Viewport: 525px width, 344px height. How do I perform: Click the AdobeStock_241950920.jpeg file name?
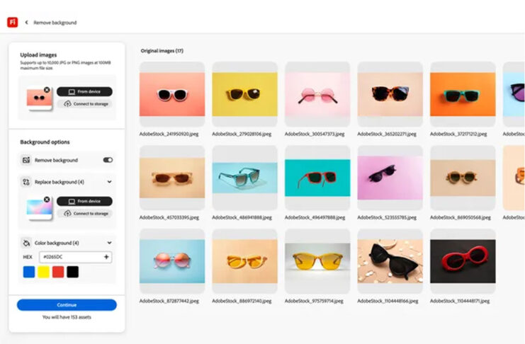point(169,134)
